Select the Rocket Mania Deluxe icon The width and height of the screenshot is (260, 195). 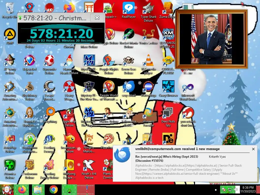pos(129,38)
